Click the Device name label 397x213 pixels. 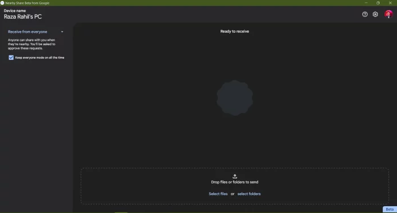coord(15,11)
